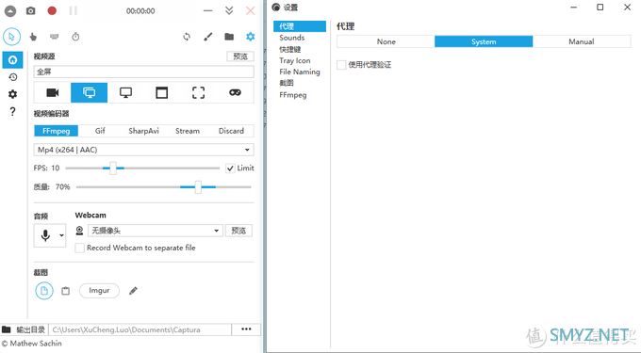641x353 pixels.
Task: Select the Discard encoder tab
Action: coord(231,131)
